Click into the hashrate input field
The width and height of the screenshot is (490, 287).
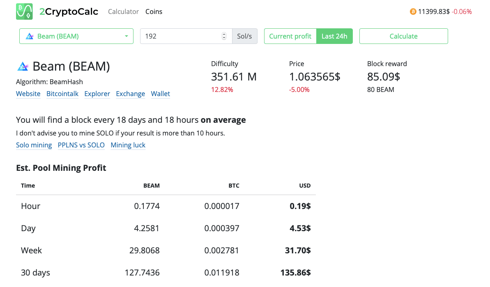click(x=181, y=36)
